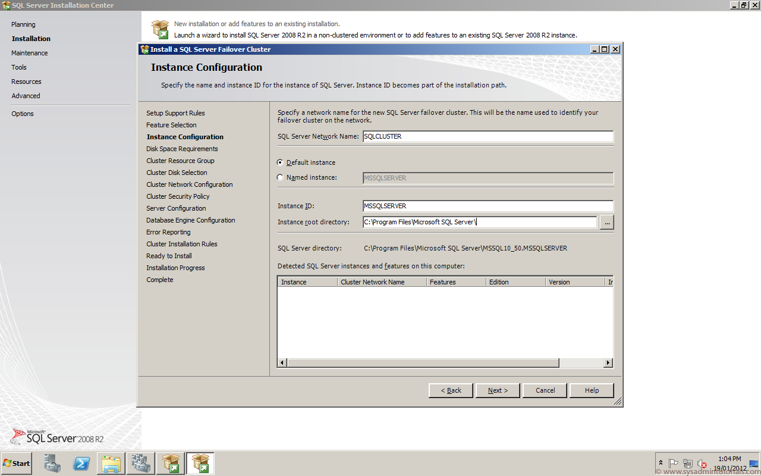Focus the SQL Server Network Name field
Image resolution: width=761 pixels, height=476 pixels.
pyautogui.click(x=488, y=136)
